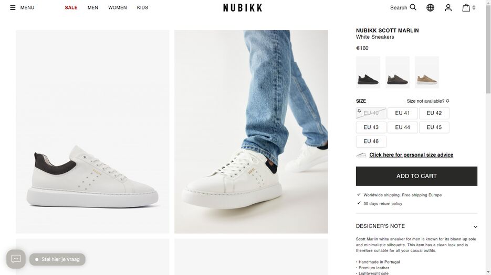Viewport: 491px width, 275px height.
Task: Open the WOMEN menu item
Action: [118, 7]
